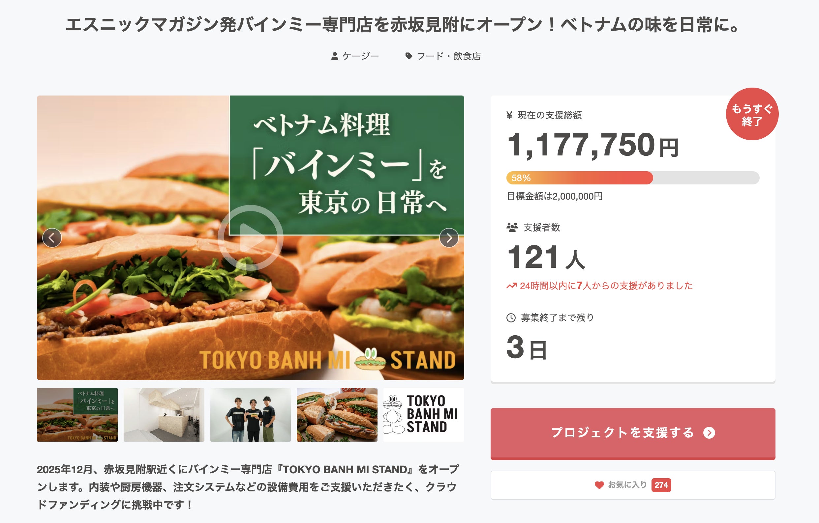This screenshot has height=523, width=819.
Task: Click the clock icon near remaining days
Action: [x=511, y=318]
